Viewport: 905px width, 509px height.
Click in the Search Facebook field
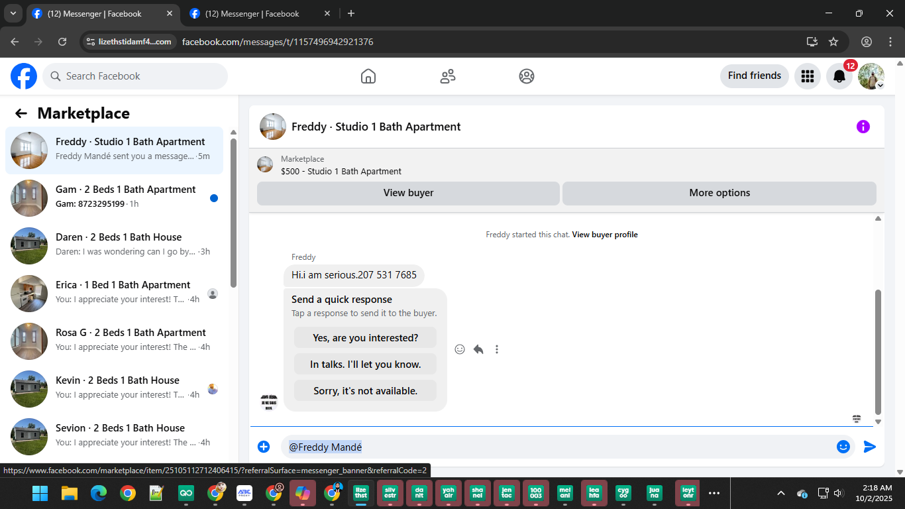point(135,76)
